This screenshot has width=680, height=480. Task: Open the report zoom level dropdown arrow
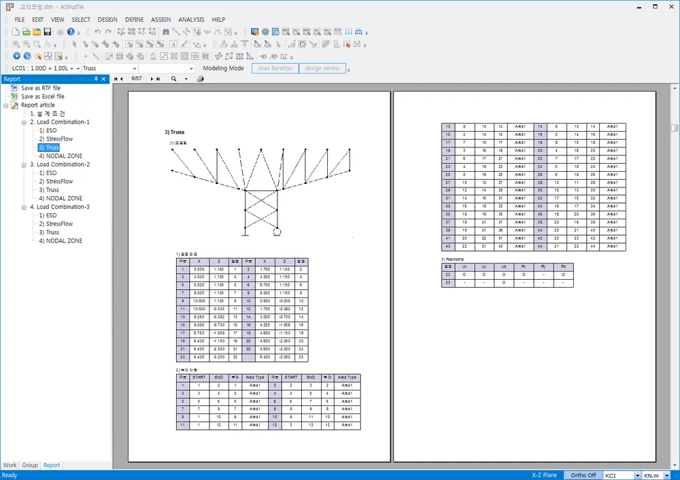pyautogui.click(x=186, y=79)
